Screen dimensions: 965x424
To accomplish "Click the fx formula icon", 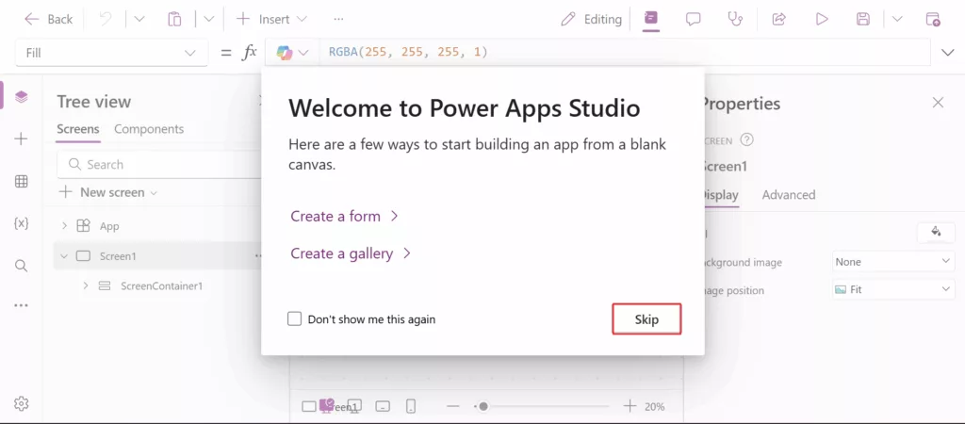I will [249, 53].
